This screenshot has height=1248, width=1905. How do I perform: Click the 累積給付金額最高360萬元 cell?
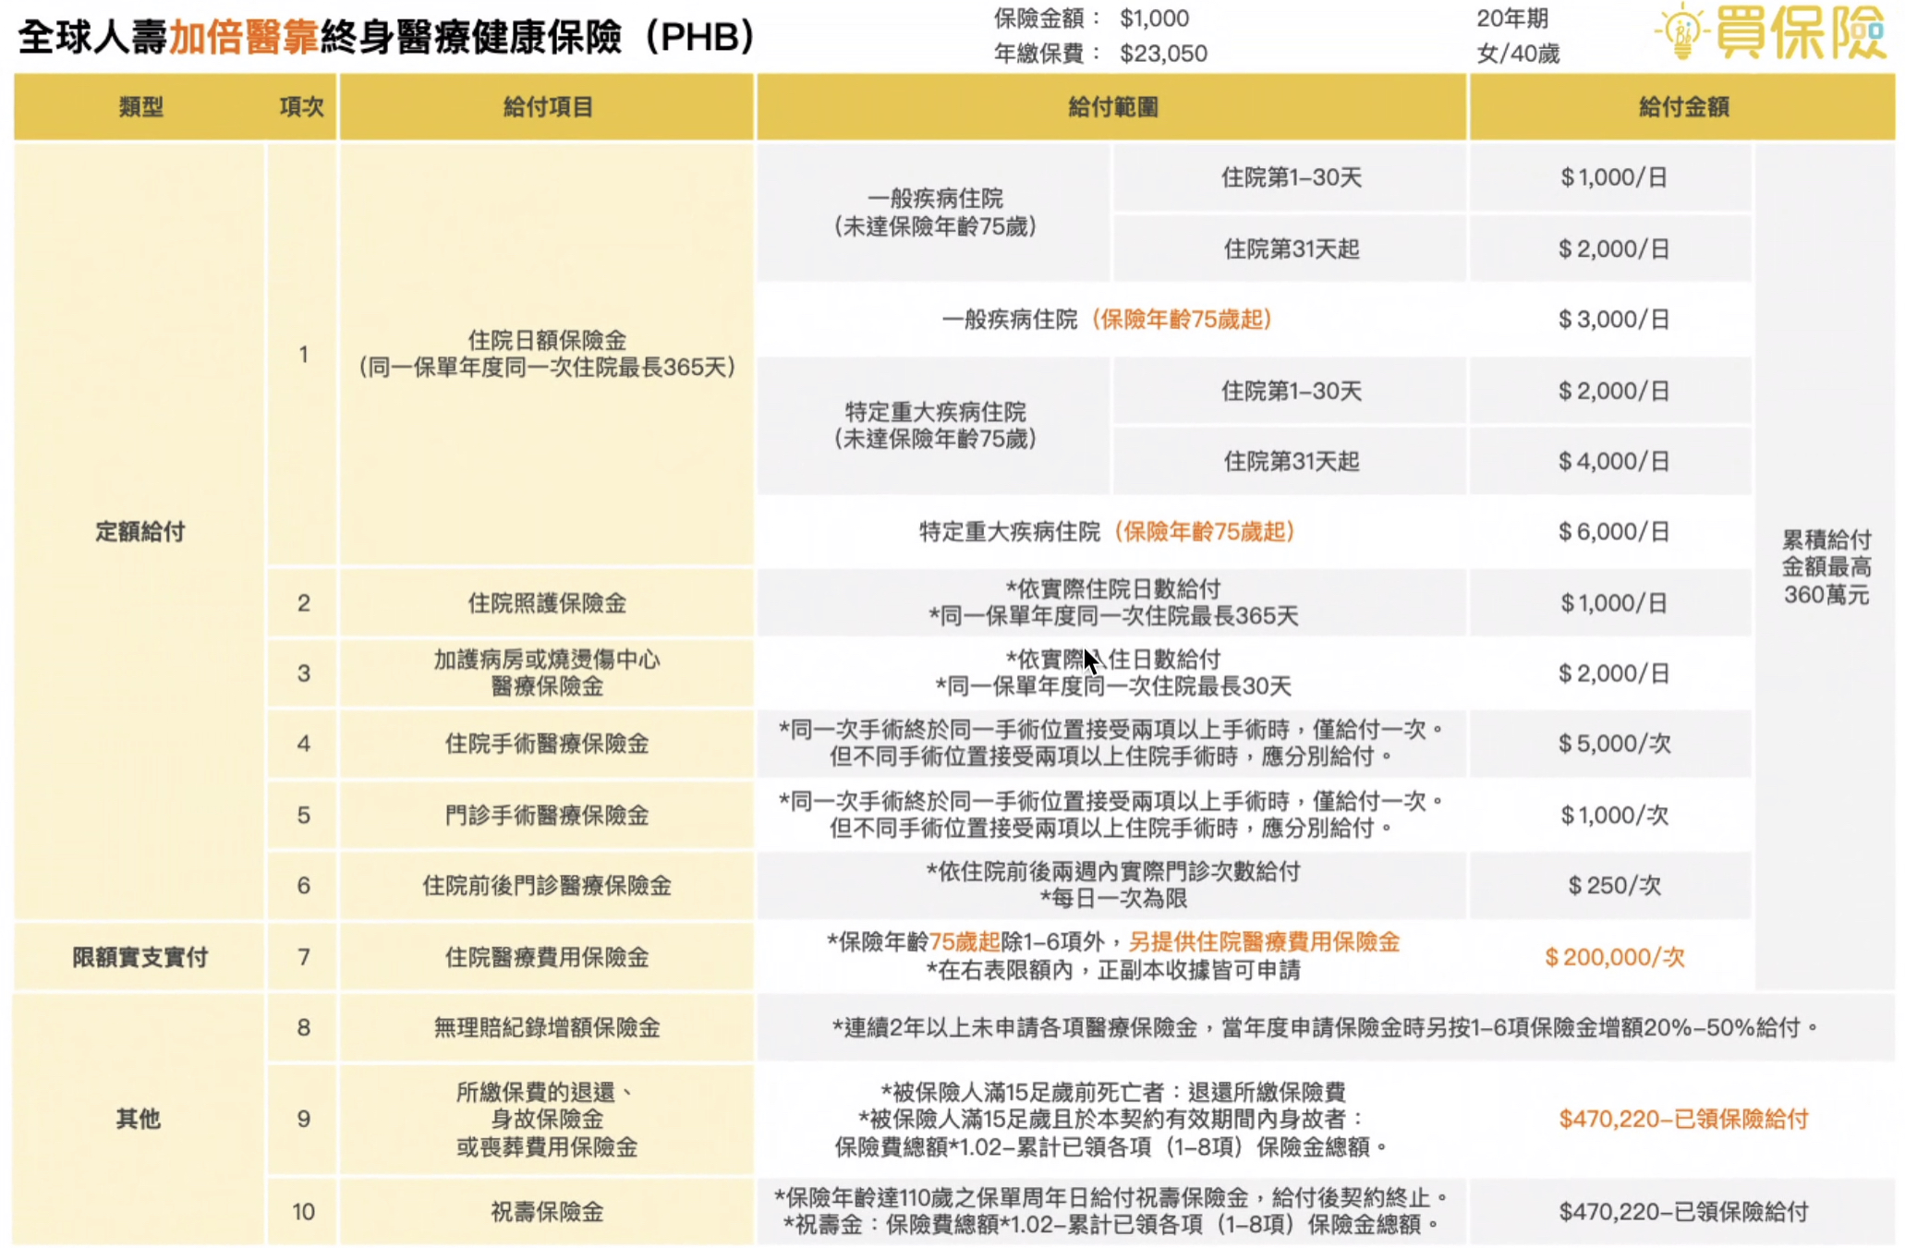coord(1826,567)
